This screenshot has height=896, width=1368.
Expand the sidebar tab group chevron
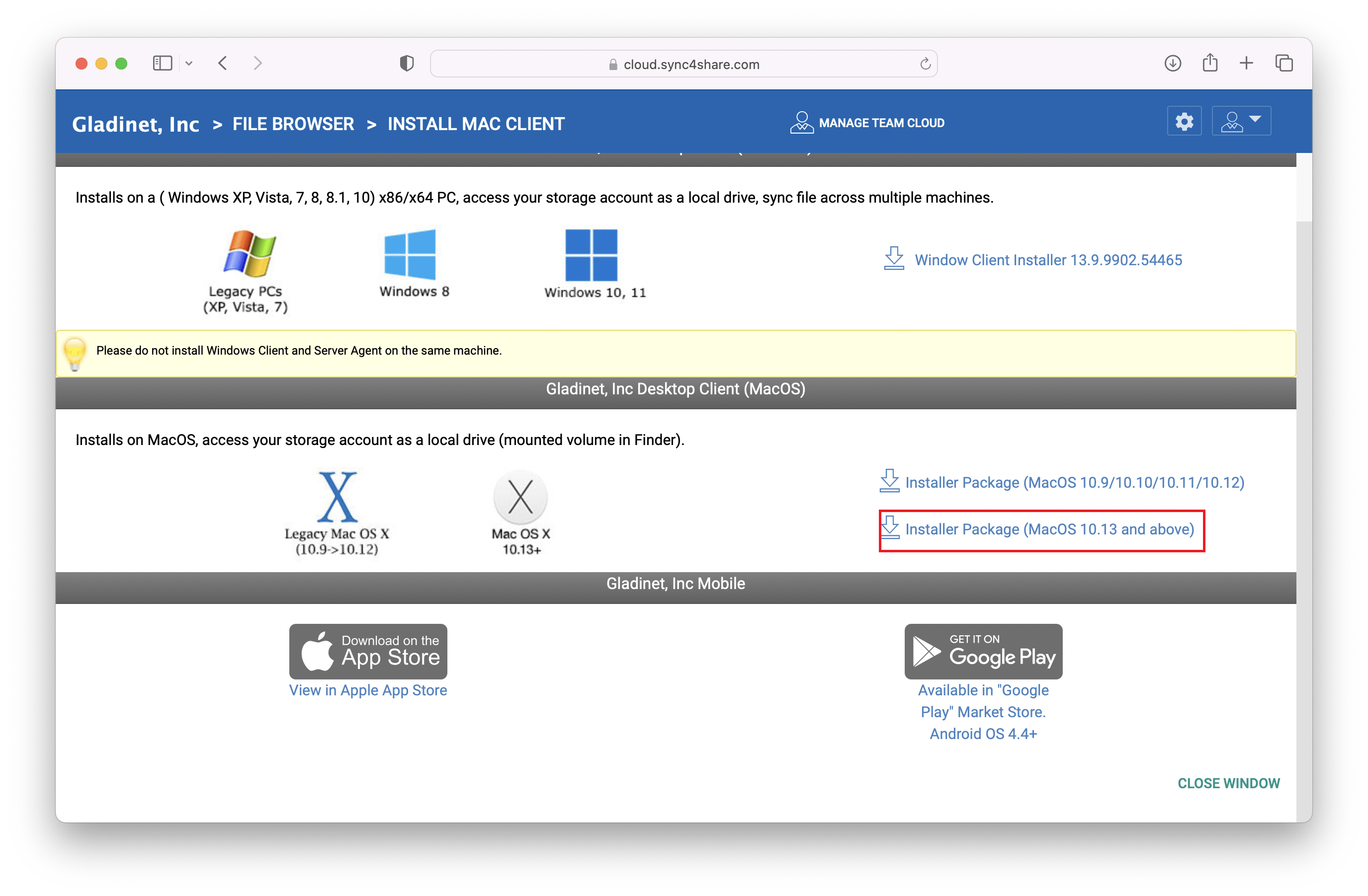point(189,64)
